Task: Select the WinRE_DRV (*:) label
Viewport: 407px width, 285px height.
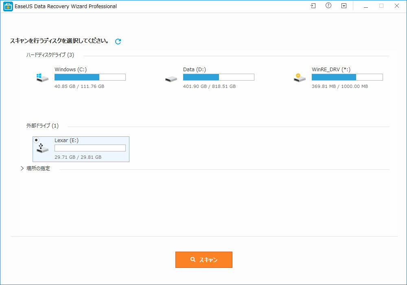Action: pyautogui.click(x=331, y=70)
